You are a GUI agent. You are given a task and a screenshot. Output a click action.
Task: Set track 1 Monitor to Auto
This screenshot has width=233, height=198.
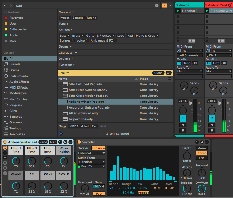point(187,63)
